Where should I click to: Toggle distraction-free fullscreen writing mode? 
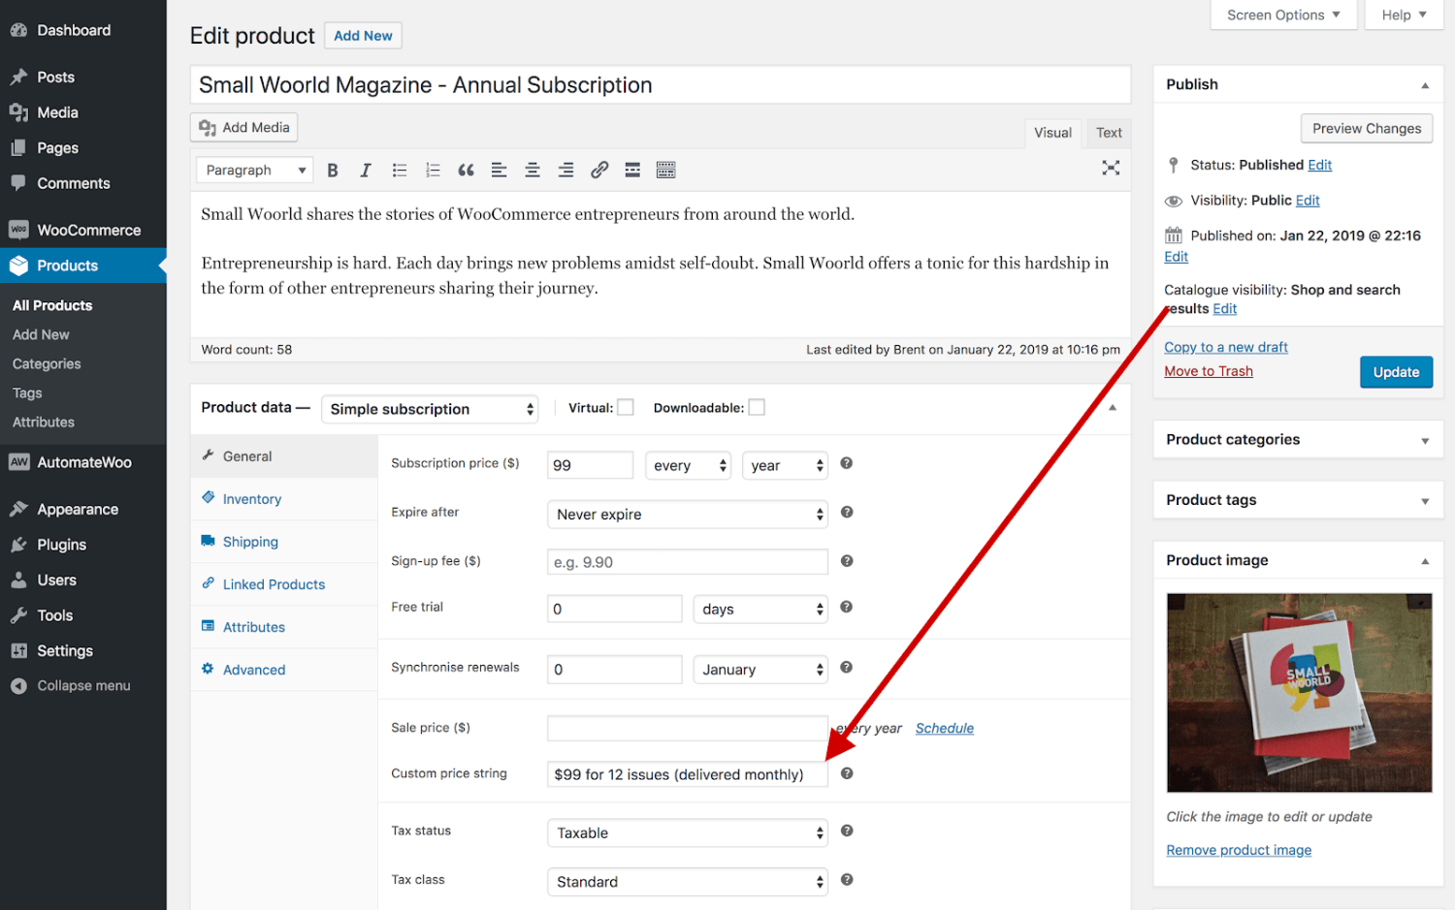[1111, 168]
